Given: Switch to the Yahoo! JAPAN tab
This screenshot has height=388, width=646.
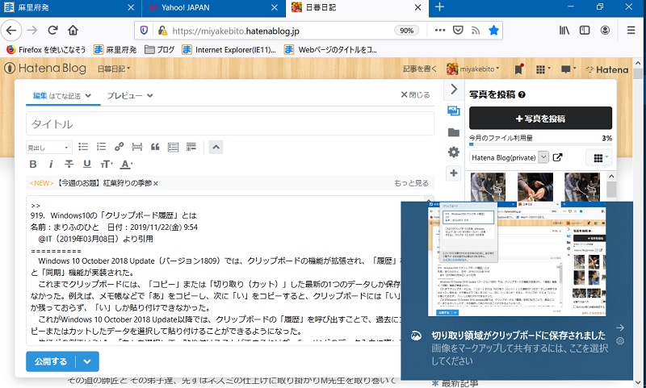Looking at the screenshot, I should [213, 7].
